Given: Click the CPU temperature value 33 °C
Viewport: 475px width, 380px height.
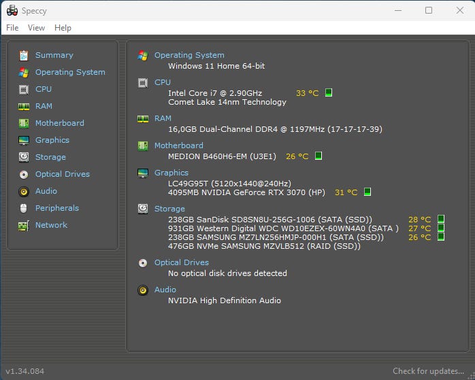Looking at the screenshot, I should [307, 93].
